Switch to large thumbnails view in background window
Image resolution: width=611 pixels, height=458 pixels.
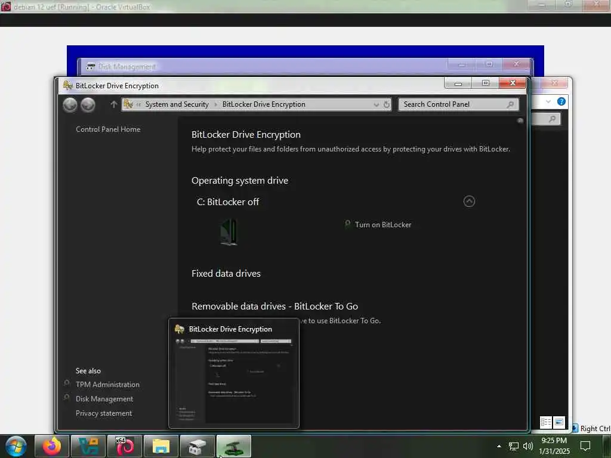[558, 422]
